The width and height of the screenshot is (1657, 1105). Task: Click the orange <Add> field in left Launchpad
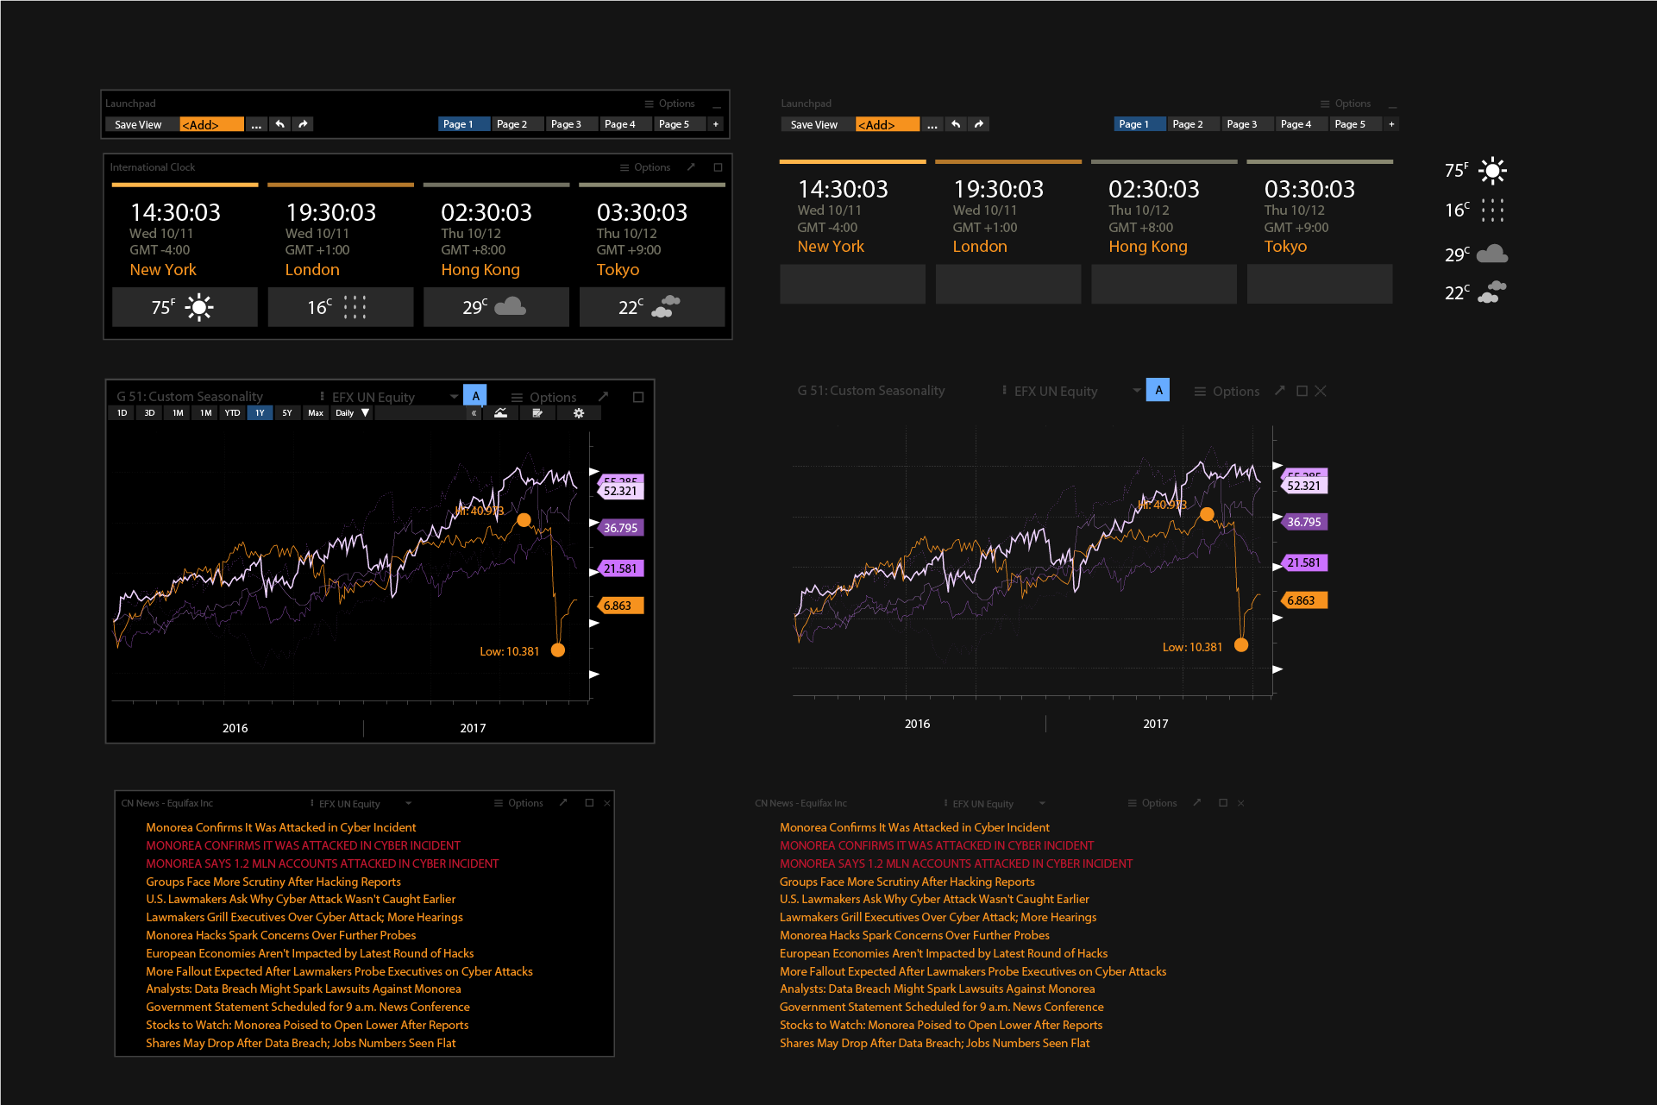click(x=211, y=124)
